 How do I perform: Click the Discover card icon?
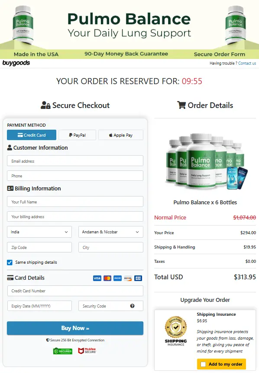click(128, 278)
